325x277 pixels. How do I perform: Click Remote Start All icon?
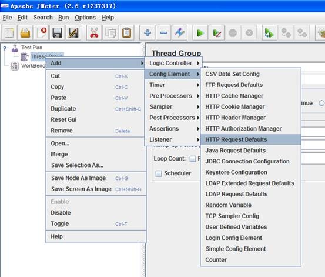[270, 33]
